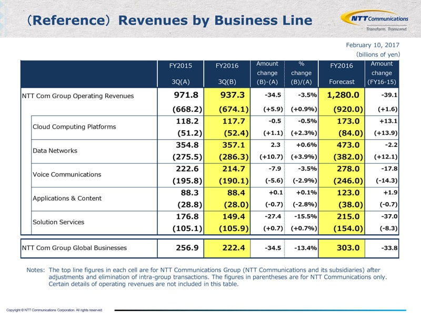Select the forecast value "(920.0)"
This screenshot has width=421, height=313.
click(348, 109)
